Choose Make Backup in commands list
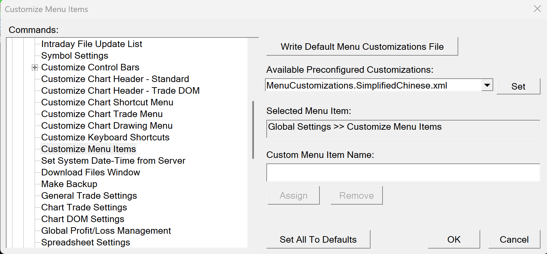 [69, 184]
